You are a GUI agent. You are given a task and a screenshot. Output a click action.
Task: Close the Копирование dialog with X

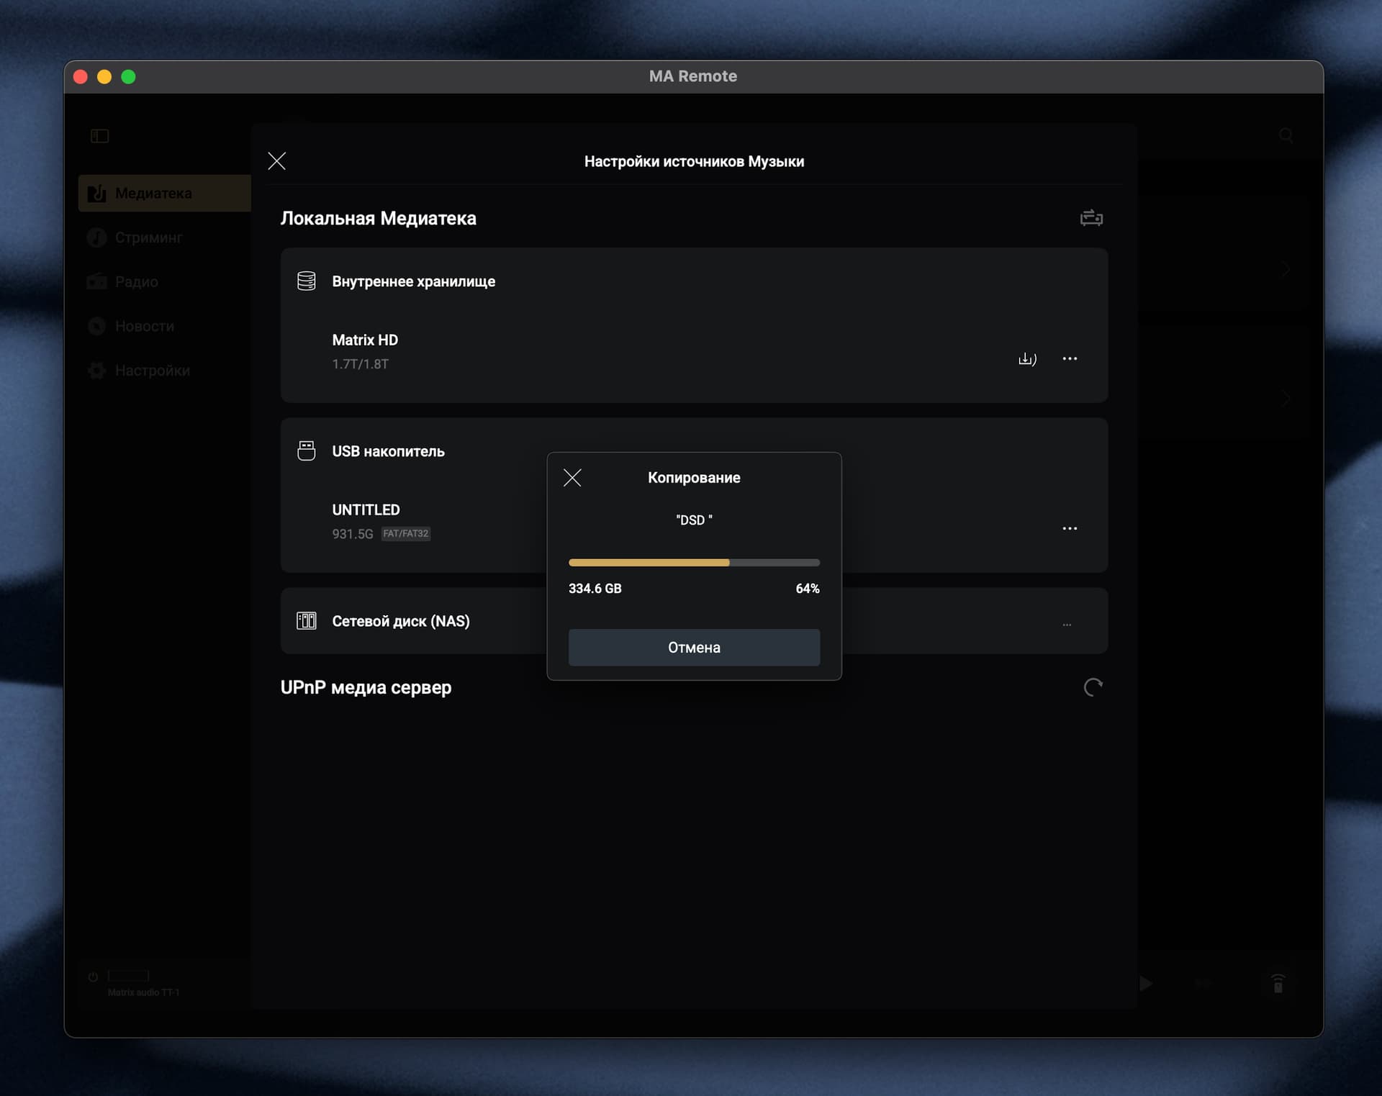[572, 478]
